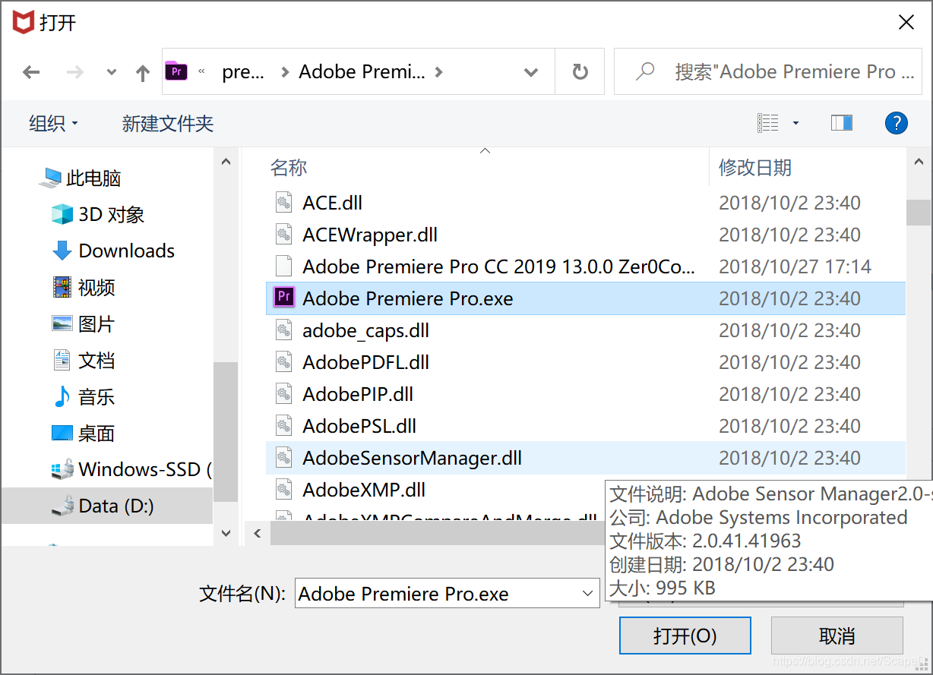The width and height of the screenshot is (933, 675).
Task: Click 新建文件夹 button
Action: pyautogui.click(x=168, y=123)
